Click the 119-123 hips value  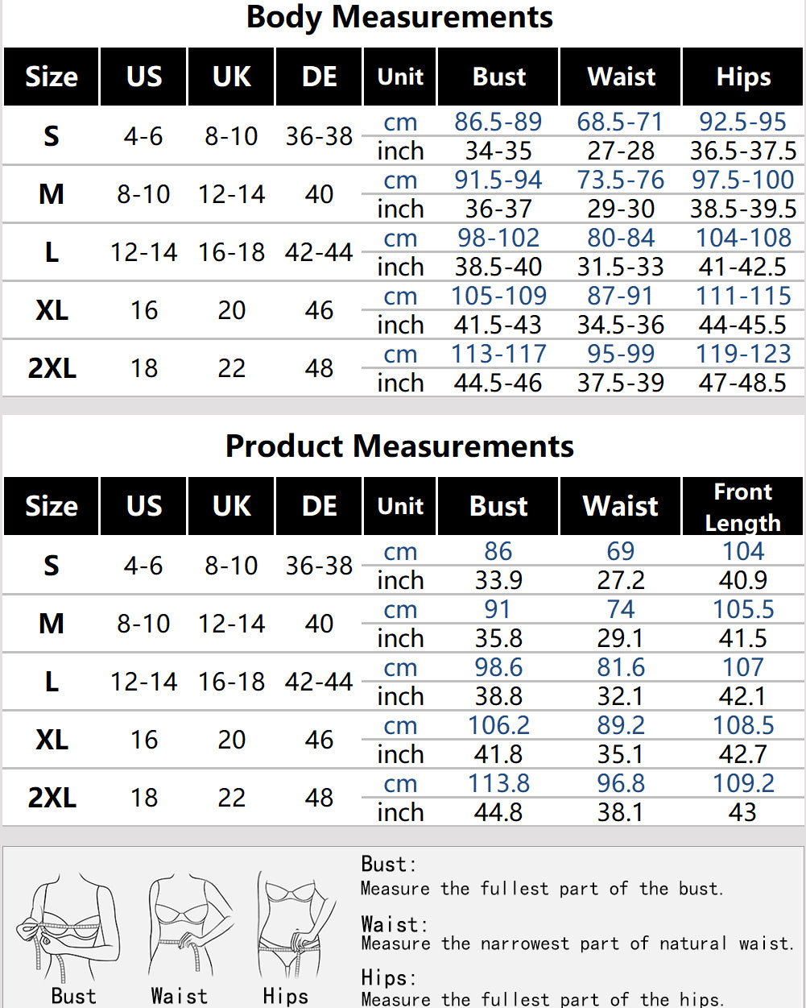click(743, 354)
